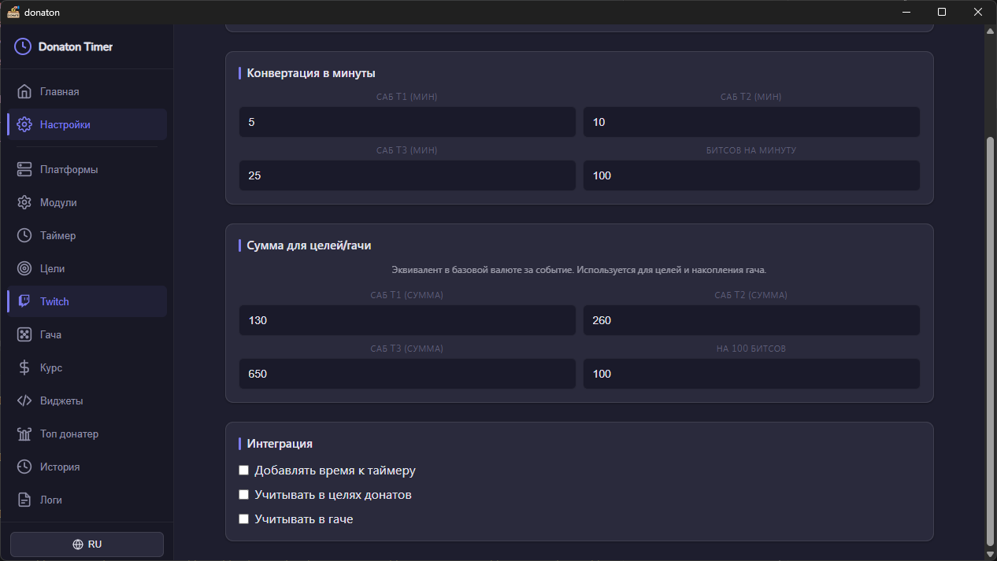997x561 pixels.
Task: Click the САБ T2 (СУММА) field with 260
Action: tap(751, 320)
